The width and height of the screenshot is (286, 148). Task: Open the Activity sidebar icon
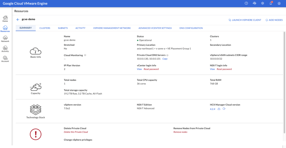[x=5, y=49]
